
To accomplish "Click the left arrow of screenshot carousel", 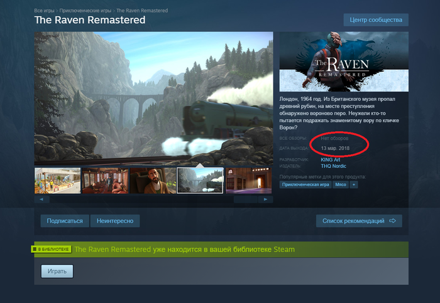I will [42, 199].
